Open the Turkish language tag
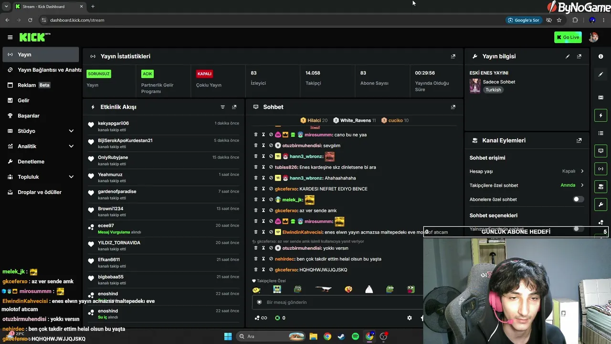Image resolution: width=611 pixels, height=344 pixels. click(x=494, y=90)
